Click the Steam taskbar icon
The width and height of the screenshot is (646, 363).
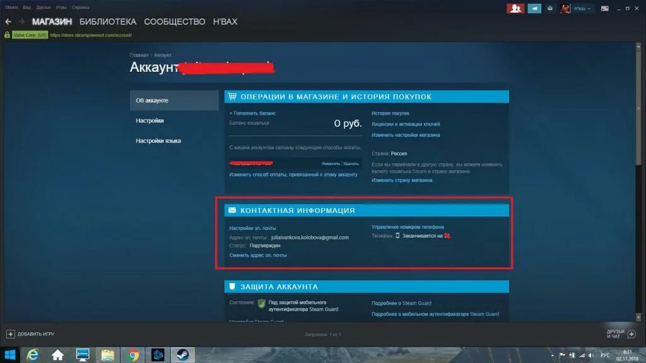point(183,355)
